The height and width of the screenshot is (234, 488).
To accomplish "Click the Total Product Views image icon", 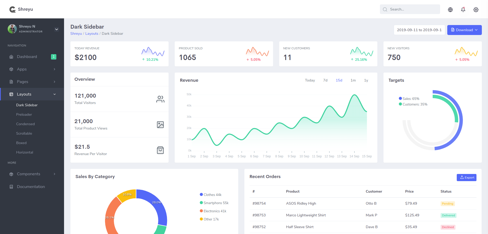I will [160, 125].
